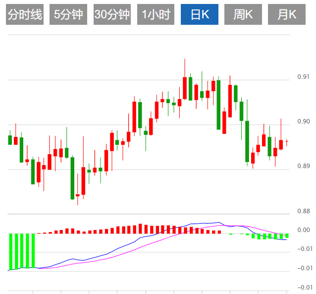The width and height of the screenshot is (316, 294).
Task: Select the active 日K tab
Action: pos(200,14)
